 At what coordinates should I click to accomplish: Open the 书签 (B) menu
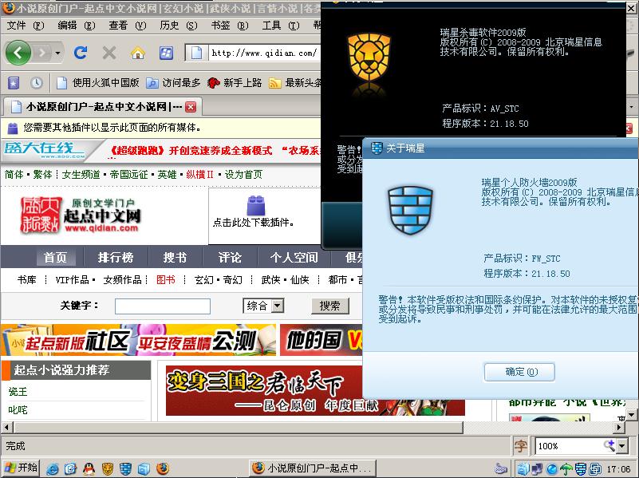[230, 26]
